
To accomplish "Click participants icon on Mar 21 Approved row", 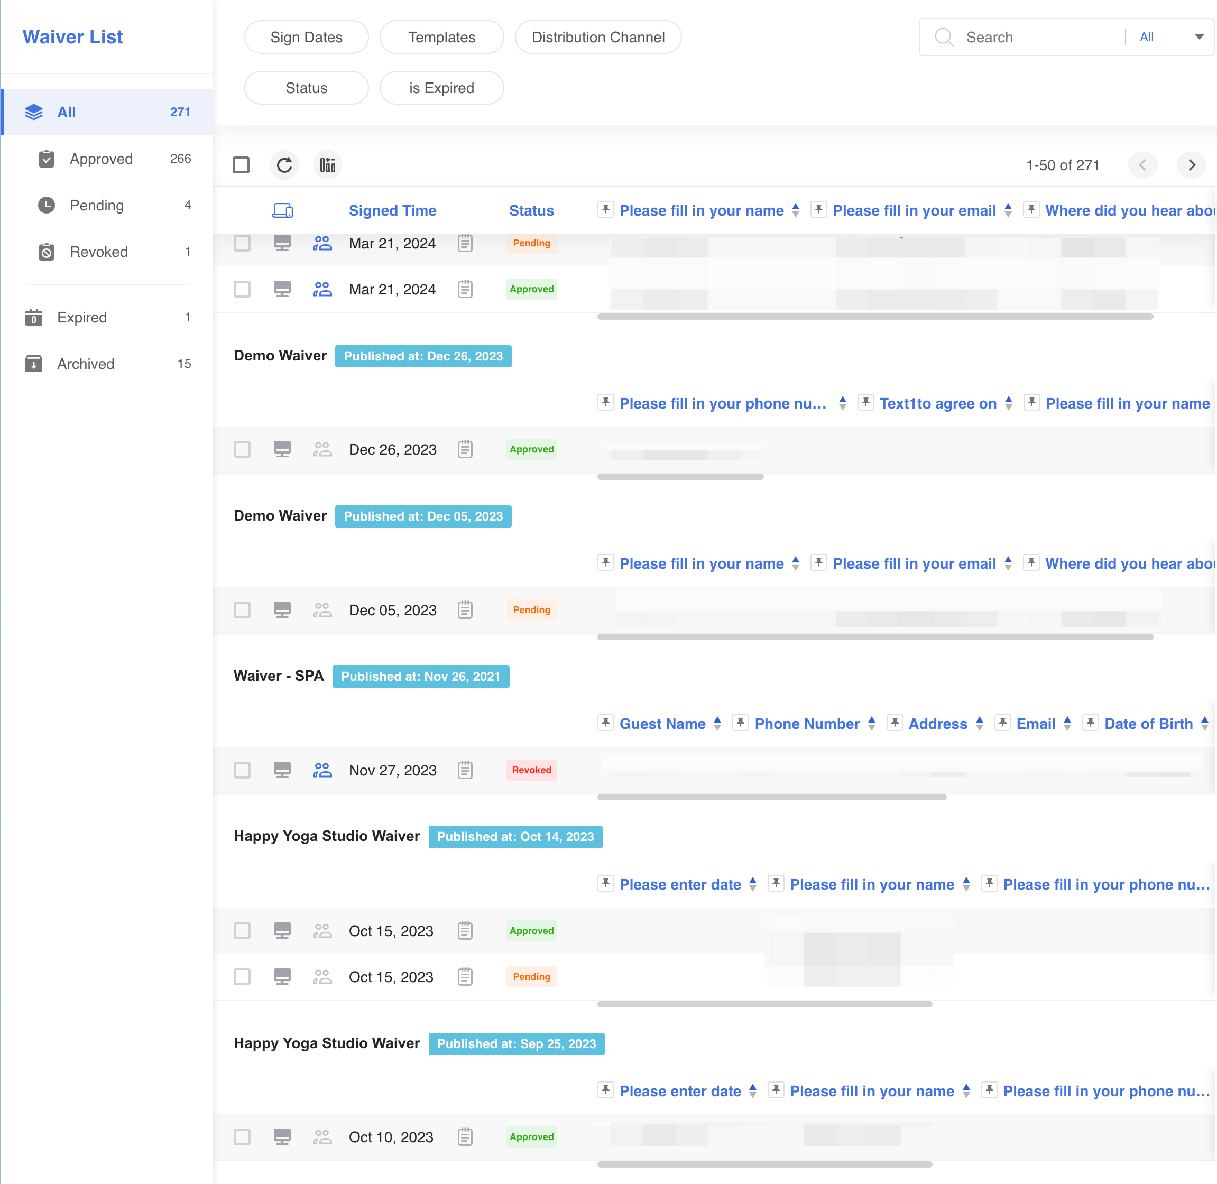I will [x=322, y=289].
